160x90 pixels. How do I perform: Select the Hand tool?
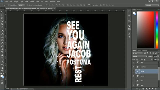point(2,68)
